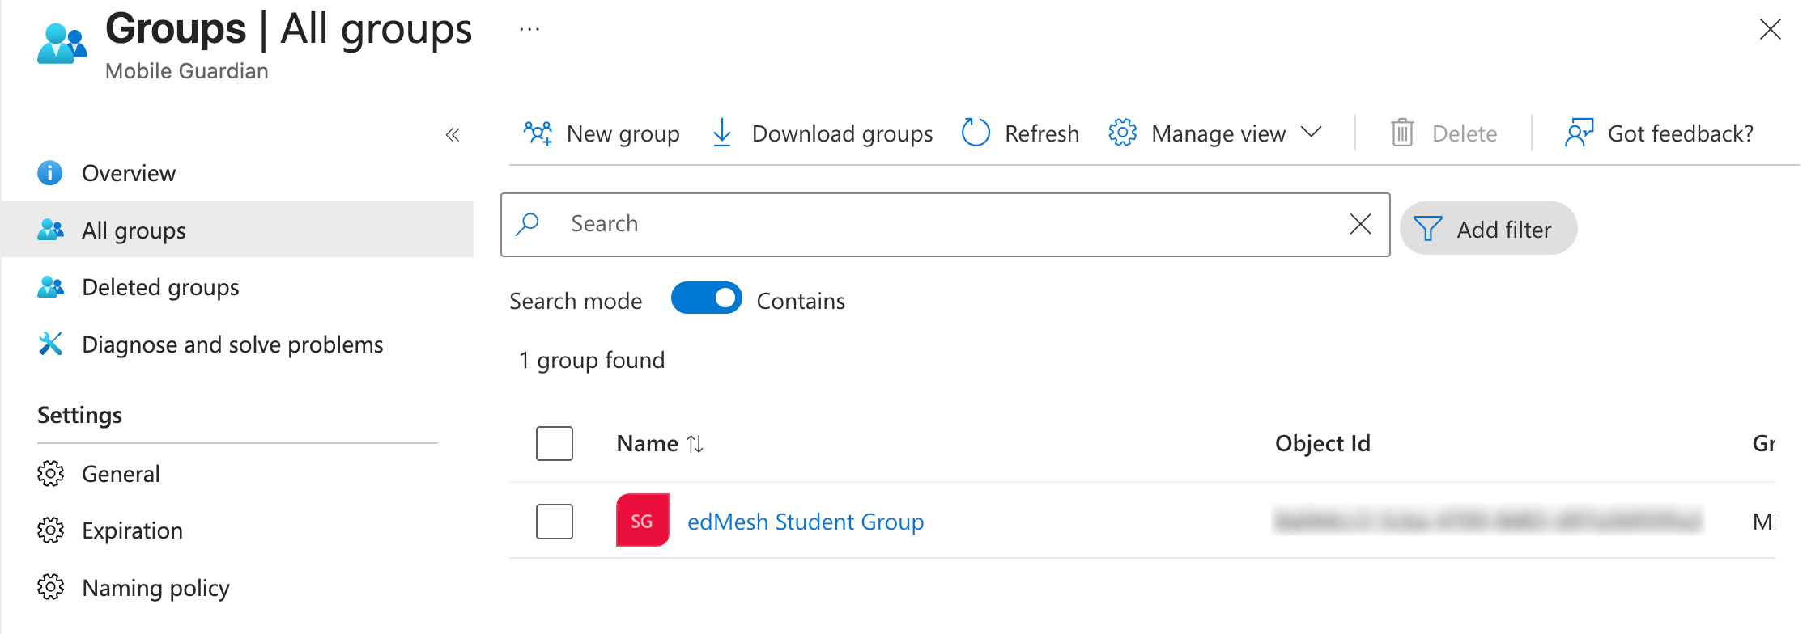Image resolution: width=1807 pixels, height=634 pixels.
Task: Click the Add filter funnel icon
Action: tap(1427, 229)
